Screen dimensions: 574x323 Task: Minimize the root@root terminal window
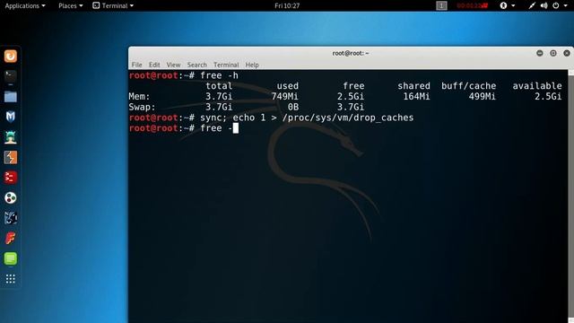coord(540,53)
